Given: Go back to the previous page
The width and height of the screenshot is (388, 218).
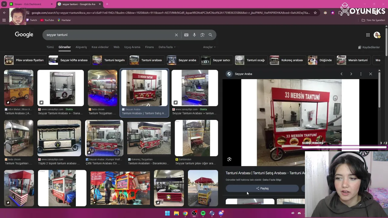Looking at the screenshot, I should click(x=4, y=13).
